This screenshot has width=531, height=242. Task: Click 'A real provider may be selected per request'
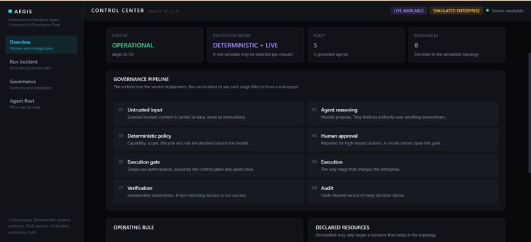coord(253,54)
